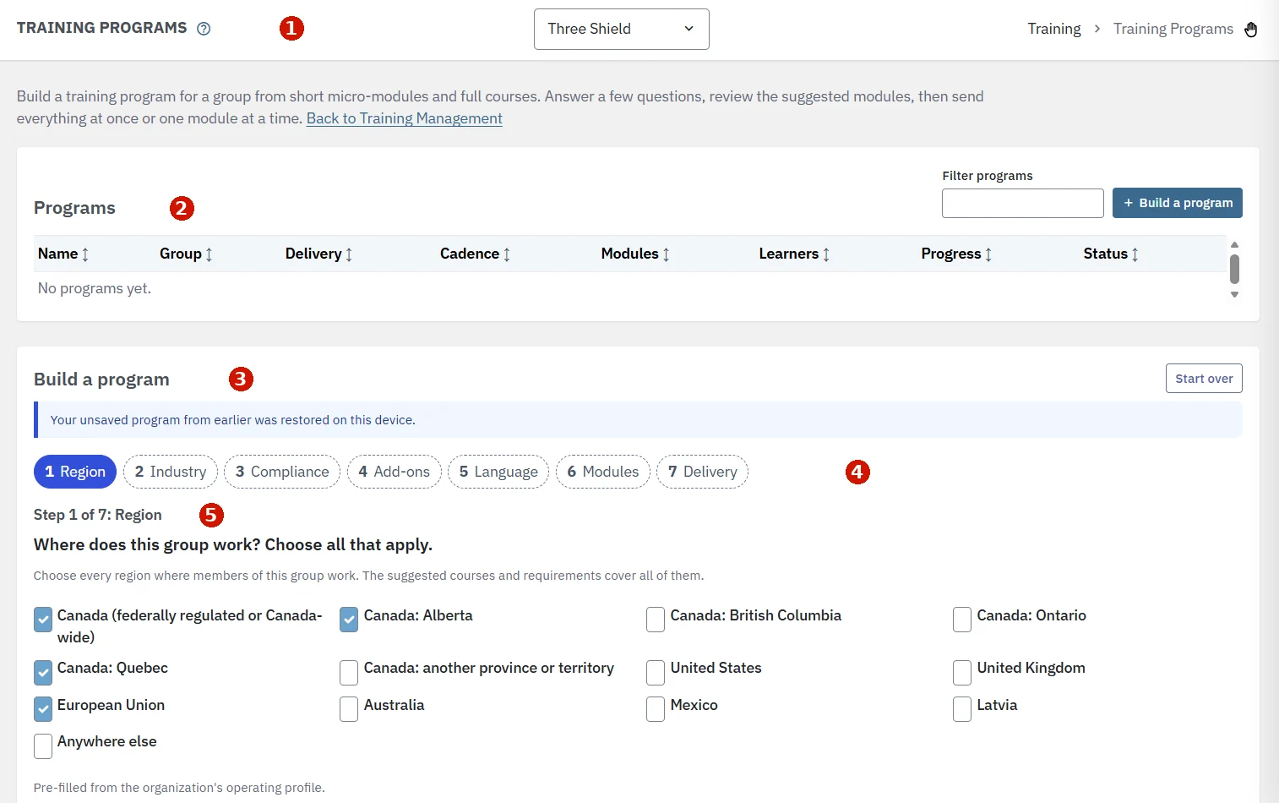Click the hand icon beside Training Programs breadcrumb
1279x803 pixels.
coord(1251,30)
